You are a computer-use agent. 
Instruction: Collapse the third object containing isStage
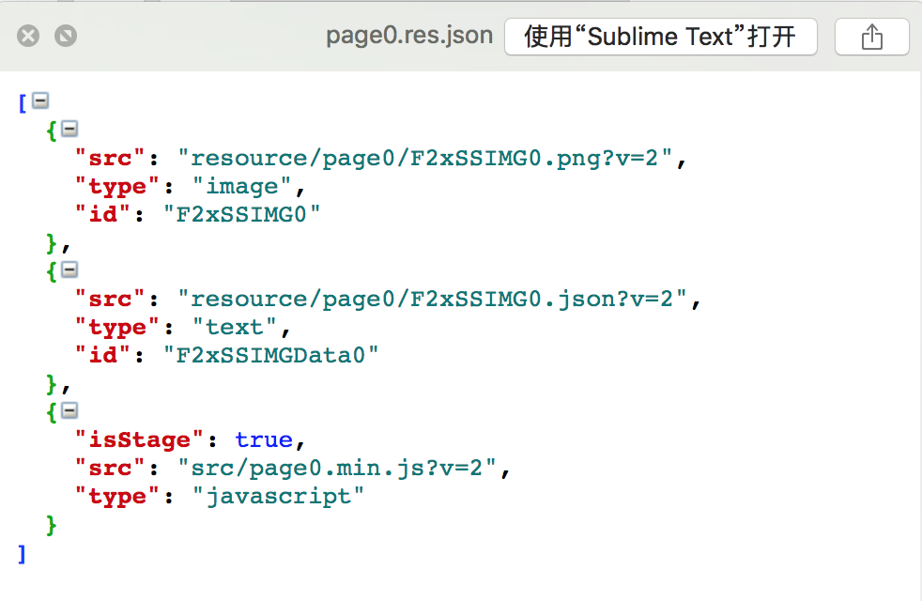[69, 410]
